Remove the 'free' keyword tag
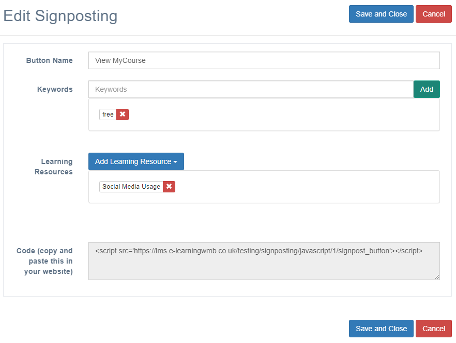This screenshot has height=343, width=456. pyautogui.click(x=123, y=115)
